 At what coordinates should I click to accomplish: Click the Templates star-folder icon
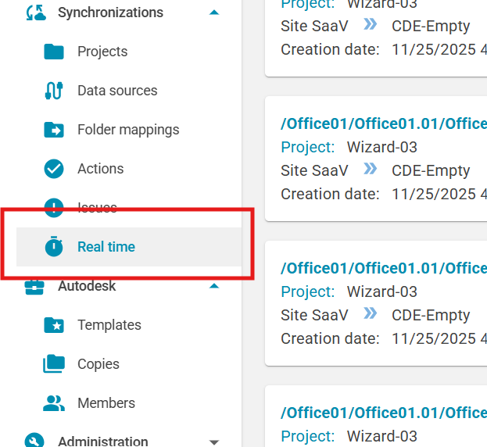54,325
